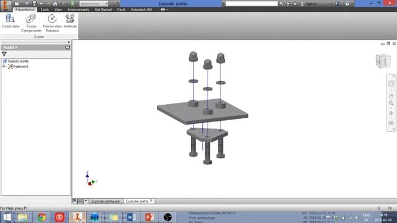Open the Autodesk 360 ribbon tab
This screenshot has height=223, width=397.
click(141, 10)
